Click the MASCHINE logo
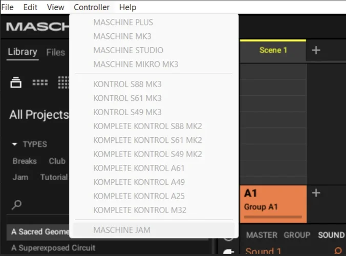The image size is (346, 256). (x=37, y=27)
